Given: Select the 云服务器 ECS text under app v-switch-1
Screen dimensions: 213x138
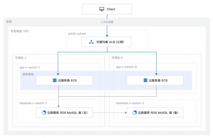Looking at the screenshot, I should (x=67, y=80).
